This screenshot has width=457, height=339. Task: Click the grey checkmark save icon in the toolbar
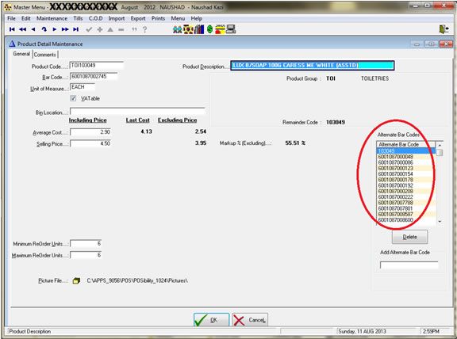click(x=89, y=29)
